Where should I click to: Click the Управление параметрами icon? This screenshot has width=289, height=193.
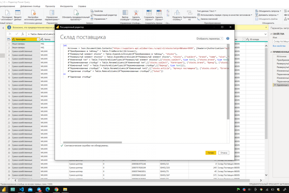(52, 13)
